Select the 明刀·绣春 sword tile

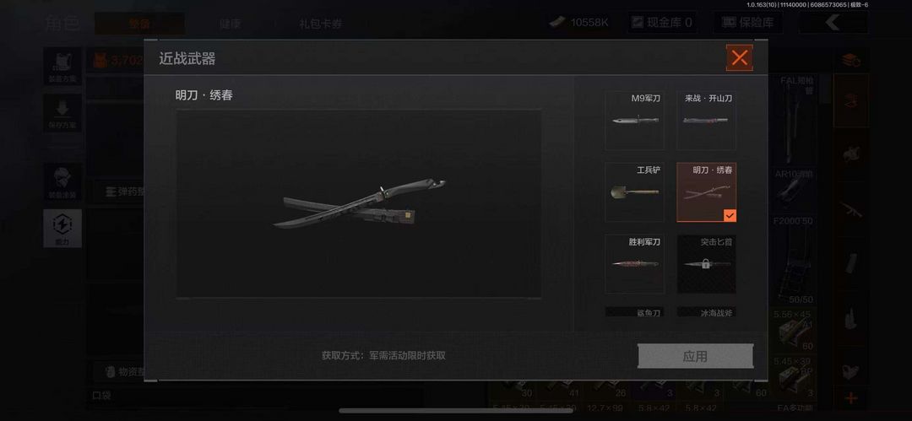(706, 192)
